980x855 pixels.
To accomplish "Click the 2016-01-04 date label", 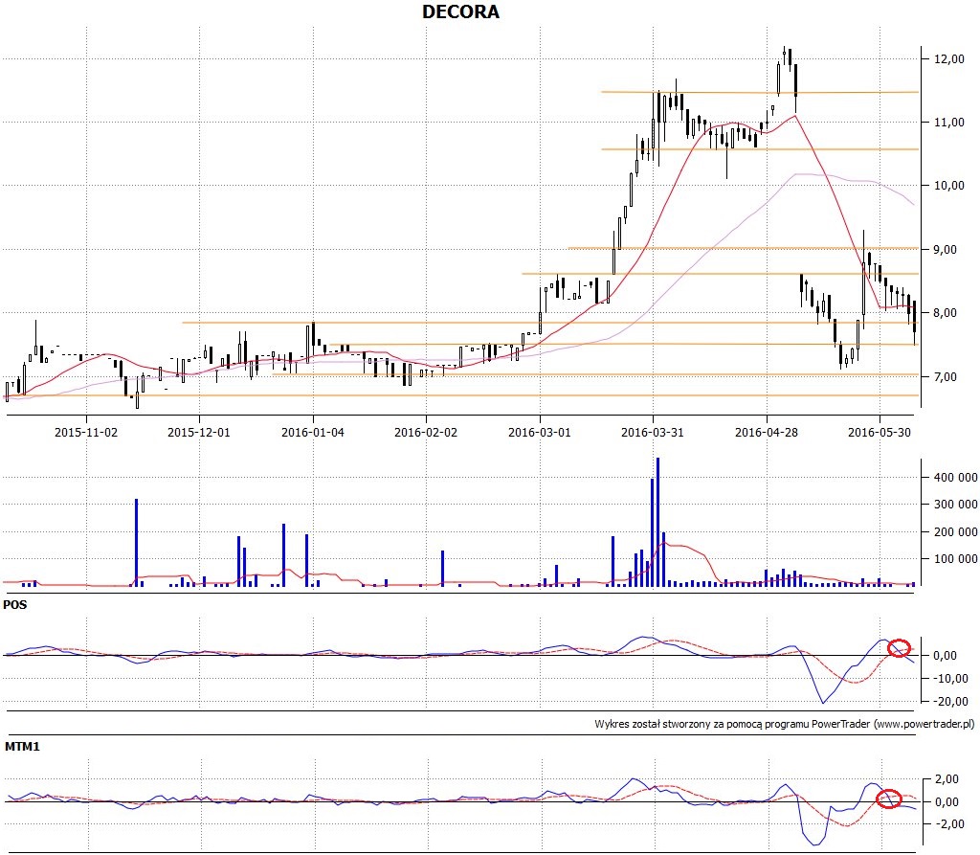I will click(313, 432).
